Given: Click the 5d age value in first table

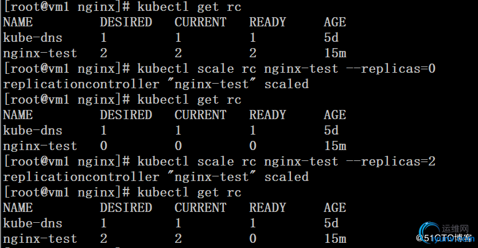Looking at the screenshot, I should (331, 38).
